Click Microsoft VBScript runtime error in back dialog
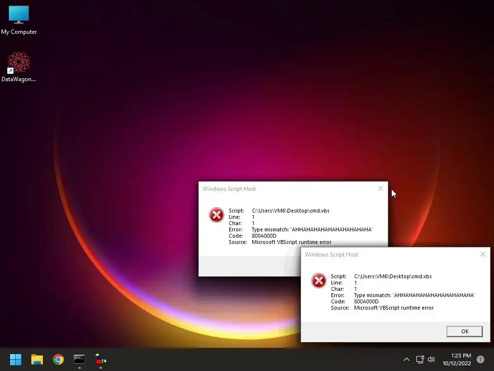 coord(291,243)
